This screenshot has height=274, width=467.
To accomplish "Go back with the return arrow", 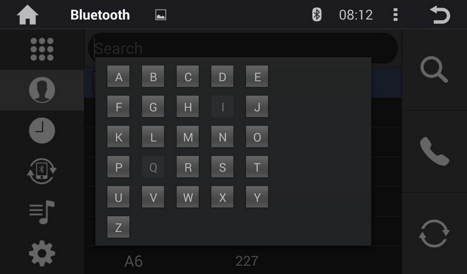I will coord(440,15).
